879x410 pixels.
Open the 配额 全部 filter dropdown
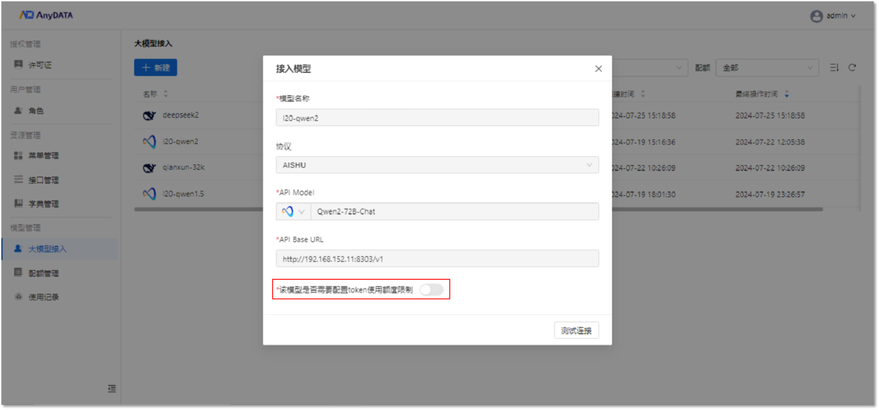(x=767, y=68)
